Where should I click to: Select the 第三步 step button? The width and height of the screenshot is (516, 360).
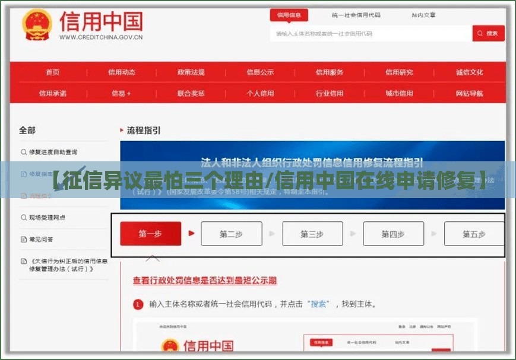pyautogui.click(x=312, y=234)
